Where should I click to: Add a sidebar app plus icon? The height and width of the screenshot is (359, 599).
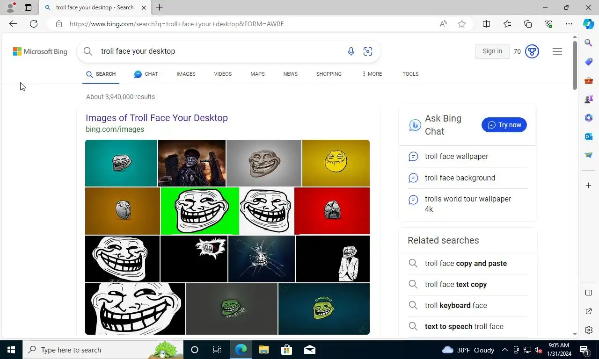click(589, 186)
